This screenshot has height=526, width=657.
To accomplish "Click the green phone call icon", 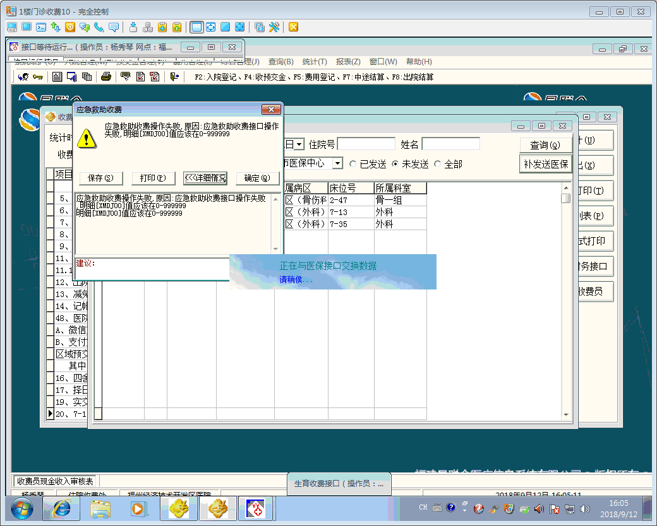I will 99,27.
